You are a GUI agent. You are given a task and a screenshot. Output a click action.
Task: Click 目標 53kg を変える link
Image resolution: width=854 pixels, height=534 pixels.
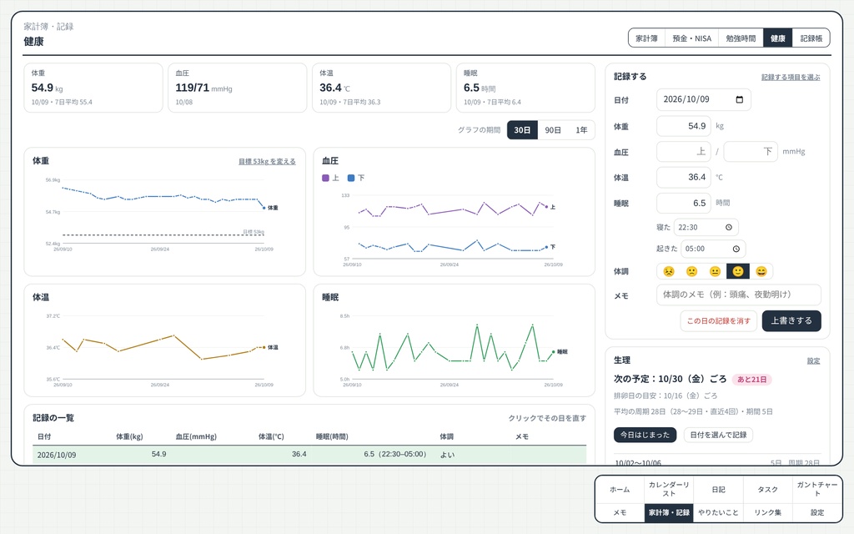click(267, 161)
